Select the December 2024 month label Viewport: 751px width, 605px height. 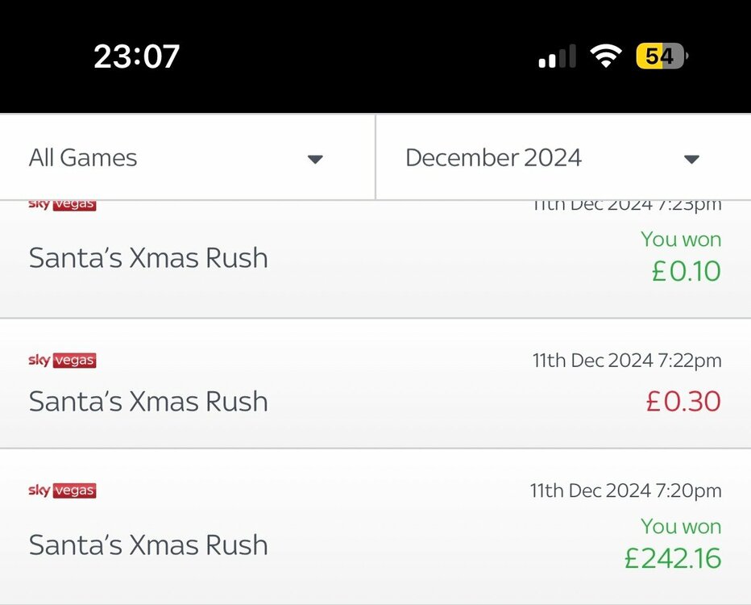click(493, 158)
